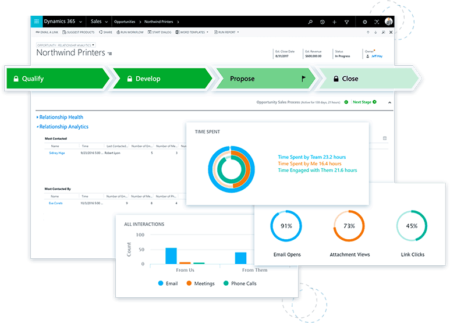Click the lock icon on the Develop stage
Screen dimensions: 450x323
130,79
